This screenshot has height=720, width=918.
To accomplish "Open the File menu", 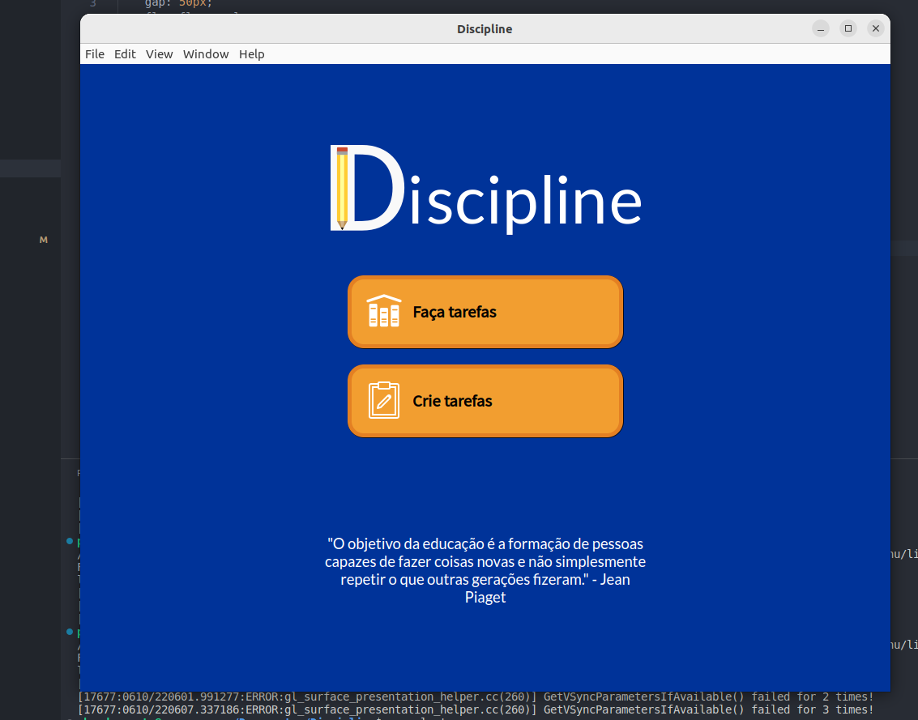I will 94,53.
